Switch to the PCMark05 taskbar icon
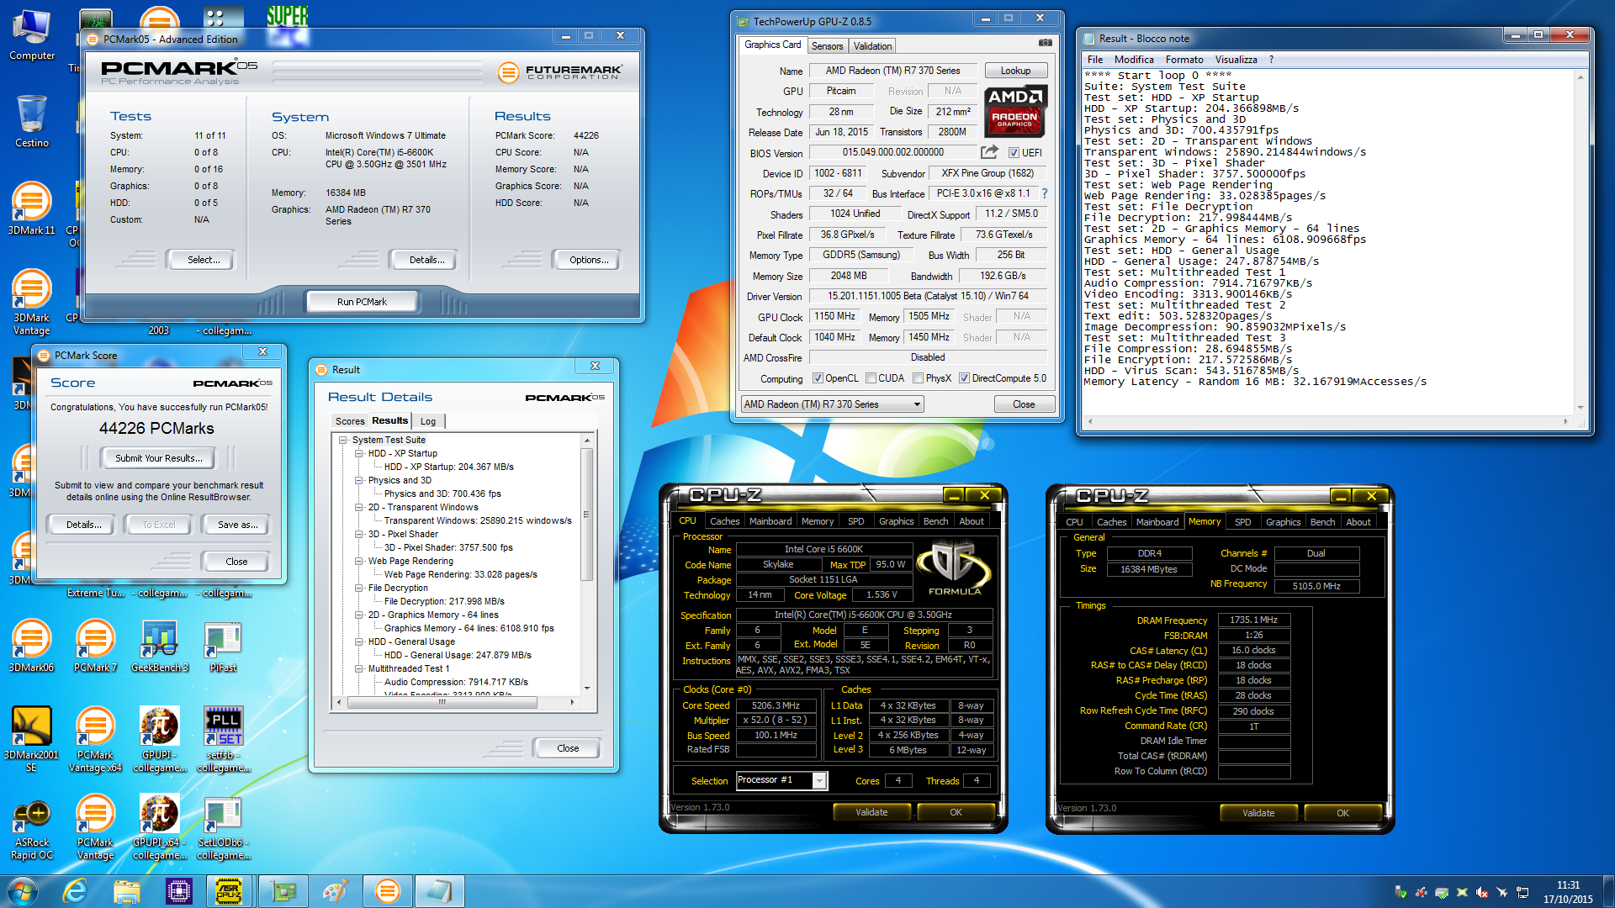The height and width of the screenshot is (908, 1615). [x=387, y=891]
